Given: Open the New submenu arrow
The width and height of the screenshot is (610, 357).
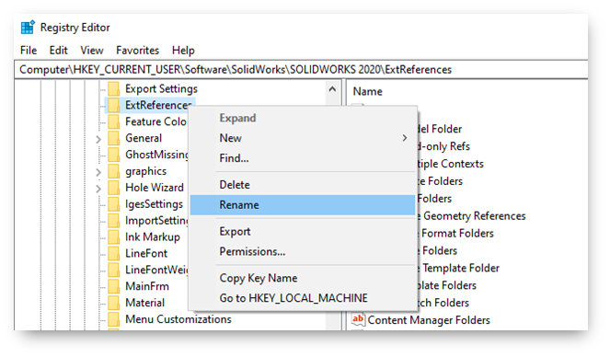Looking at the screenshot, I should [405, 138].
